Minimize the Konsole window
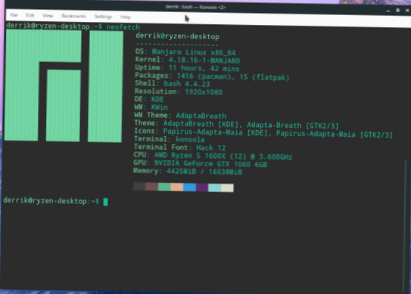This screenshot has width=411, height=294. click(388, 11)
